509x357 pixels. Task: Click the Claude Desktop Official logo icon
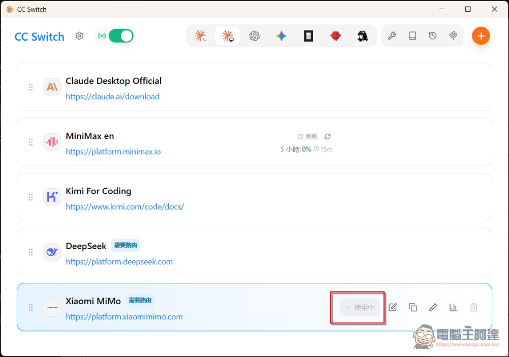52,87
